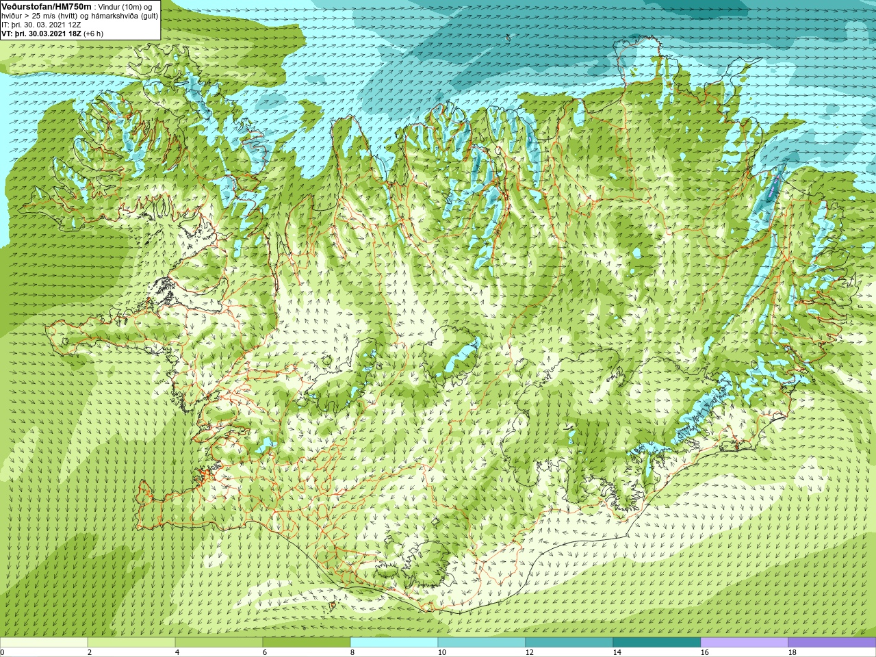Click the purple legend swatch above 18
Viewport: 876px width, 657px height.
[832, 643]
